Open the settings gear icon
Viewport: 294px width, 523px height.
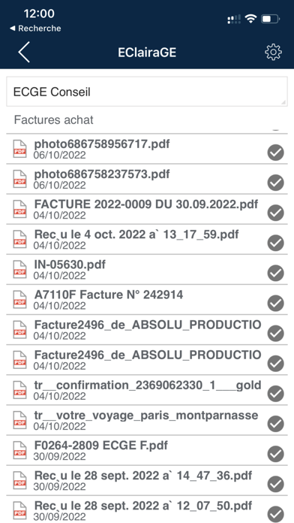tap(273, 53)
